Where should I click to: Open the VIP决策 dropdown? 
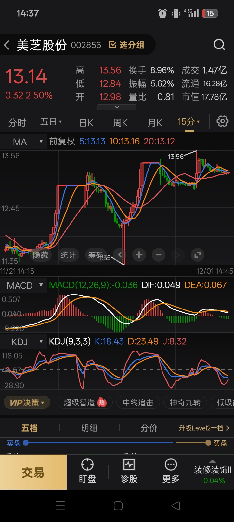[27, 403]
